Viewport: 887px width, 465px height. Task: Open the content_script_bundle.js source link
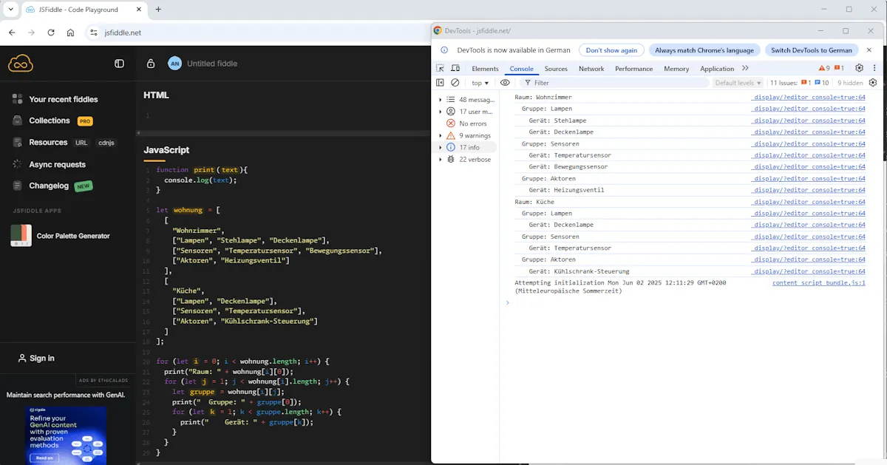(x=818, y=282)
